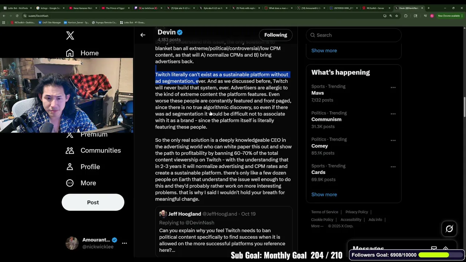
Task: Open Cookie Policy link
Action: [x=322, y=220]
